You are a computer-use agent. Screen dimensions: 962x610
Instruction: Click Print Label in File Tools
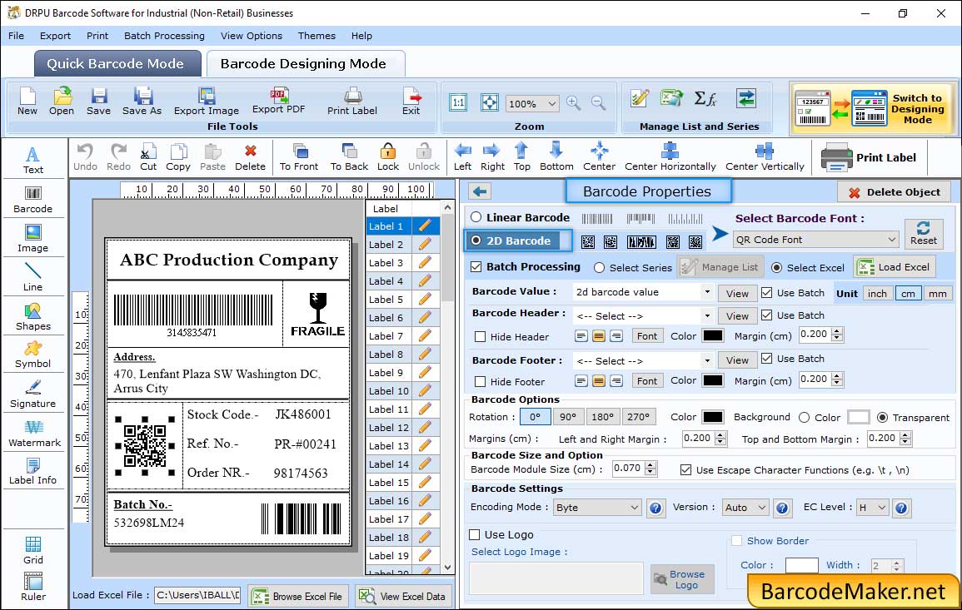352,102
